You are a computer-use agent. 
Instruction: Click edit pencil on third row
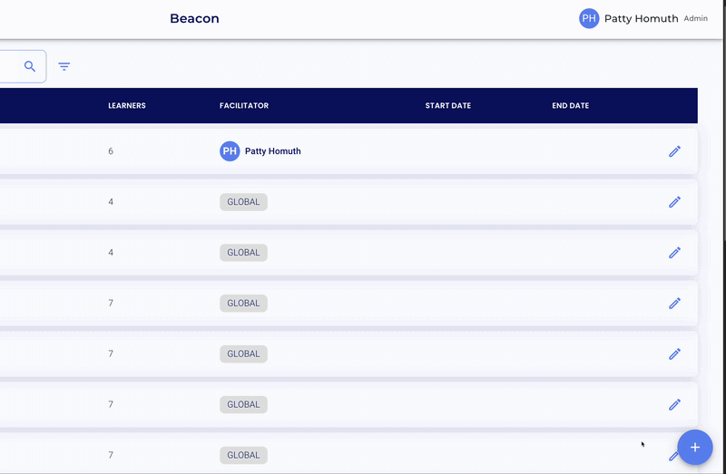(674, 253)
